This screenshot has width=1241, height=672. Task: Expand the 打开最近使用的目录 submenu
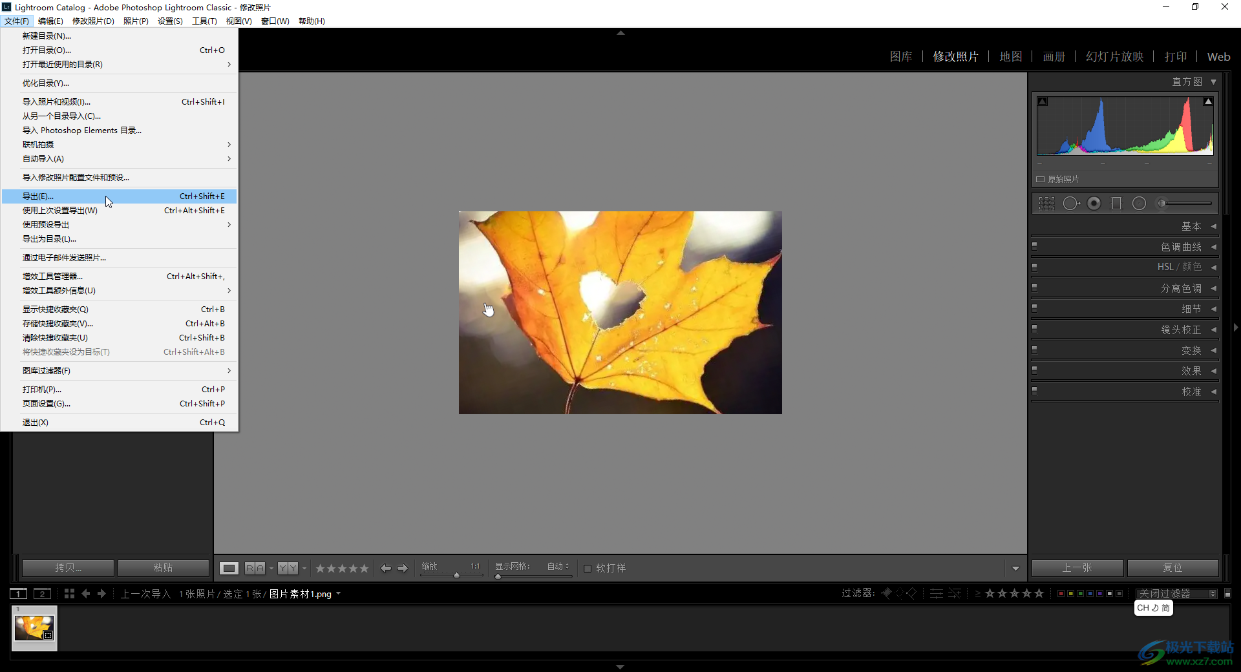tap(120, 65)
